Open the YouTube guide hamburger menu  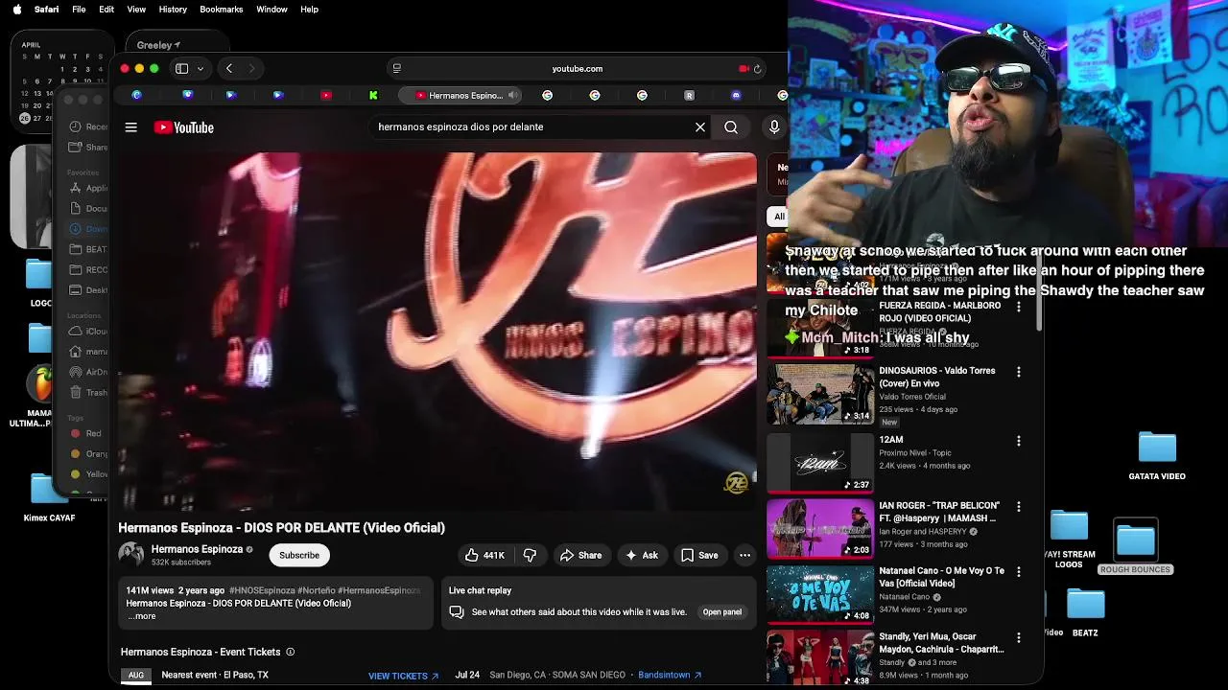tap(131, 127)
